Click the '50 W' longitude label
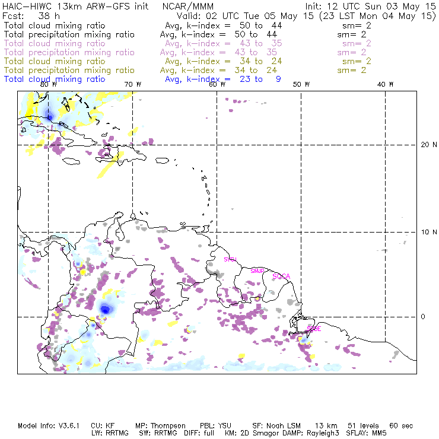Viewport: 439px width, 439px height. pos(301,84)
